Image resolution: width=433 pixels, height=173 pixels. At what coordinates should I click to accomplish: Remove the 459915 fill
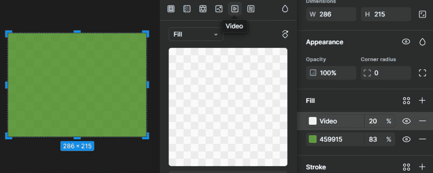pyautogui.click(x=422, y=139)
